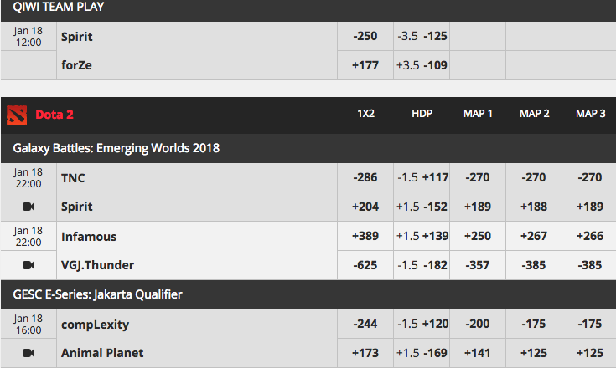Select Infamous match odds +389
The height and width of the screenshot is (368, 616).
pyautogui.click(x=365, y=236)
